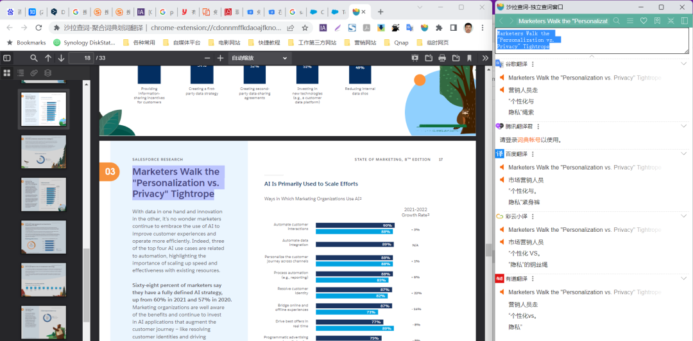Click the Saladict search box title field
The image size is (693, 341).
click(x=563, y=21)
